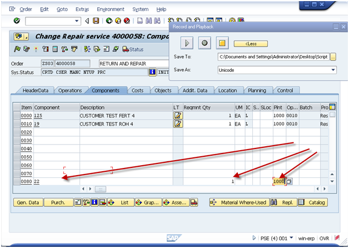Viewport: 349px width, 248px height.
Task: Click the yellow Exit icon
Action: [x=118, y=21]
